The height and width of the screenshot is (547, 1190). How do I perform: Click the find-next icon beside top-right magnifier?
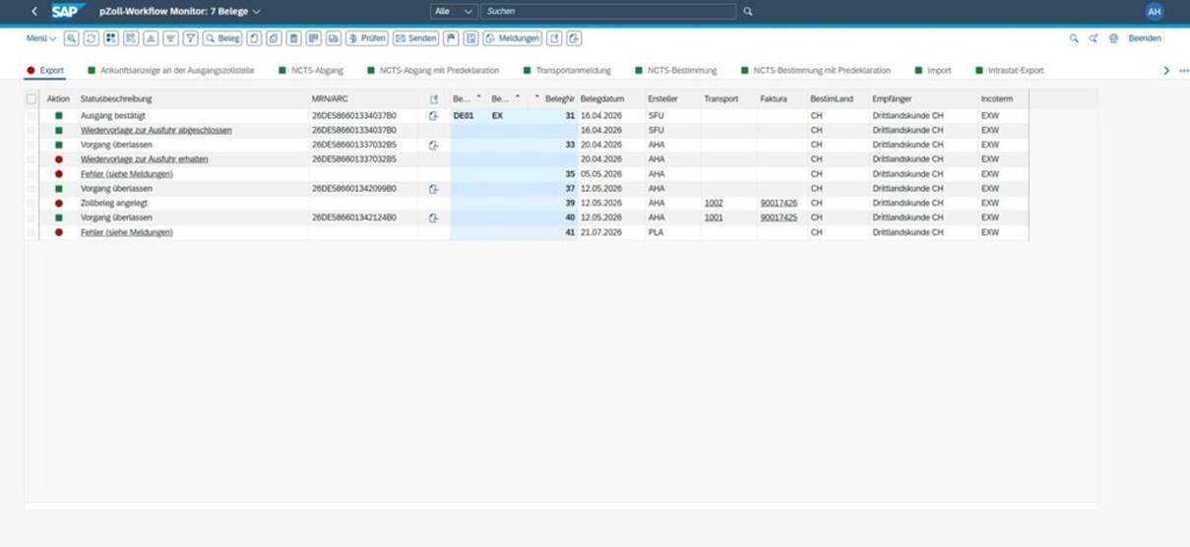pos(1094,38)
